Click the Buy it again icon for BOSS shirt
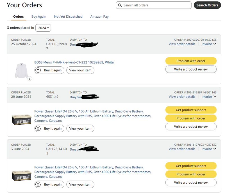Screen dimensions: 225x196 [x=38, y=70]
